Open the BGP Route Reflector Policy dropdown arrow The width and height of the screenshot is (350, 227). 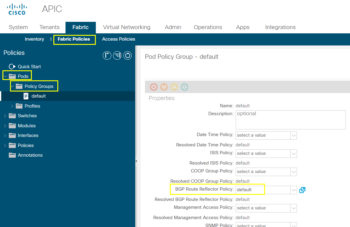point(294,190)
